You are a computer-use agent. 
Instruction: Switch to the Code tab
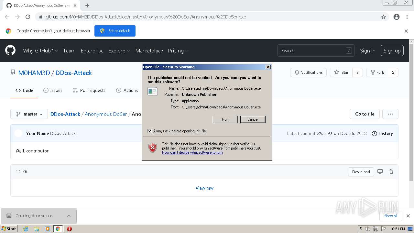24,90
